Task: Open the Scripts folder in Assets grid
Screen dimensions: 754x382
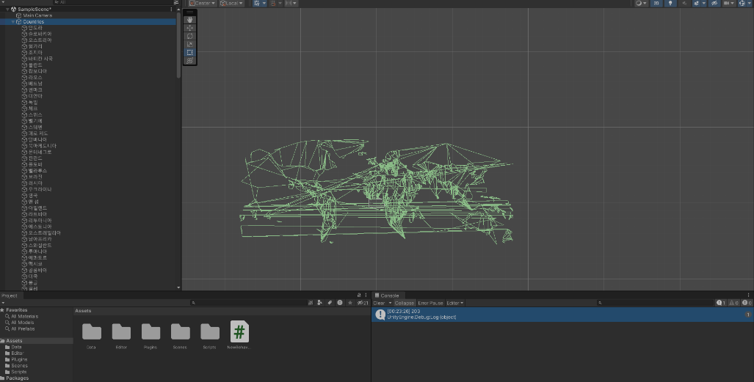Action: pos(210,331)
